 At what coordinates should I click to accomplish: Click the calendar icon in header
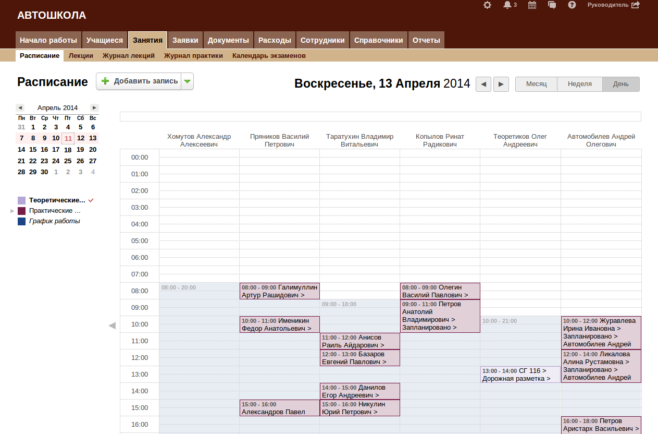pyautogui.click(x=532, y=5)
